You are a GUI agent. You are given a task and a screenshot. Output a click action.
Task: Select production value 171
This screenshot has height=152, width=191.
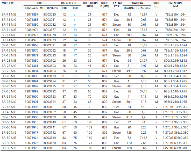pos(89,143)
